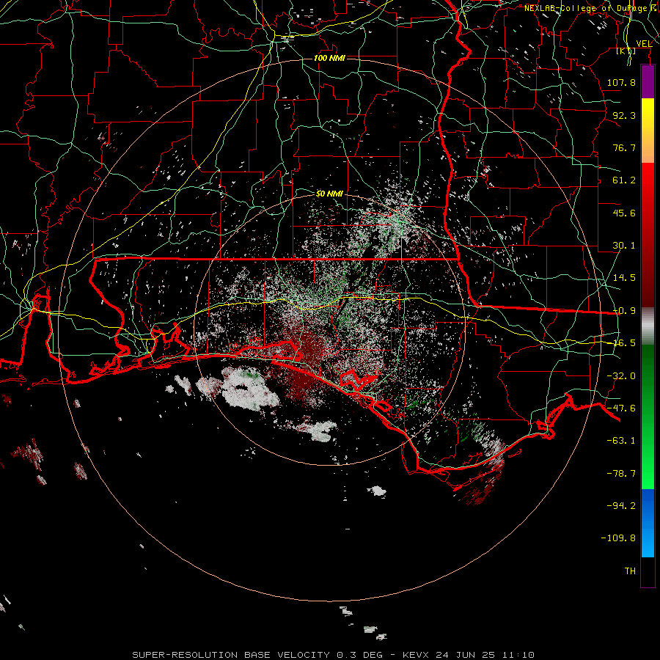
Task: Click the gray color bar segment
Action: 648,326
